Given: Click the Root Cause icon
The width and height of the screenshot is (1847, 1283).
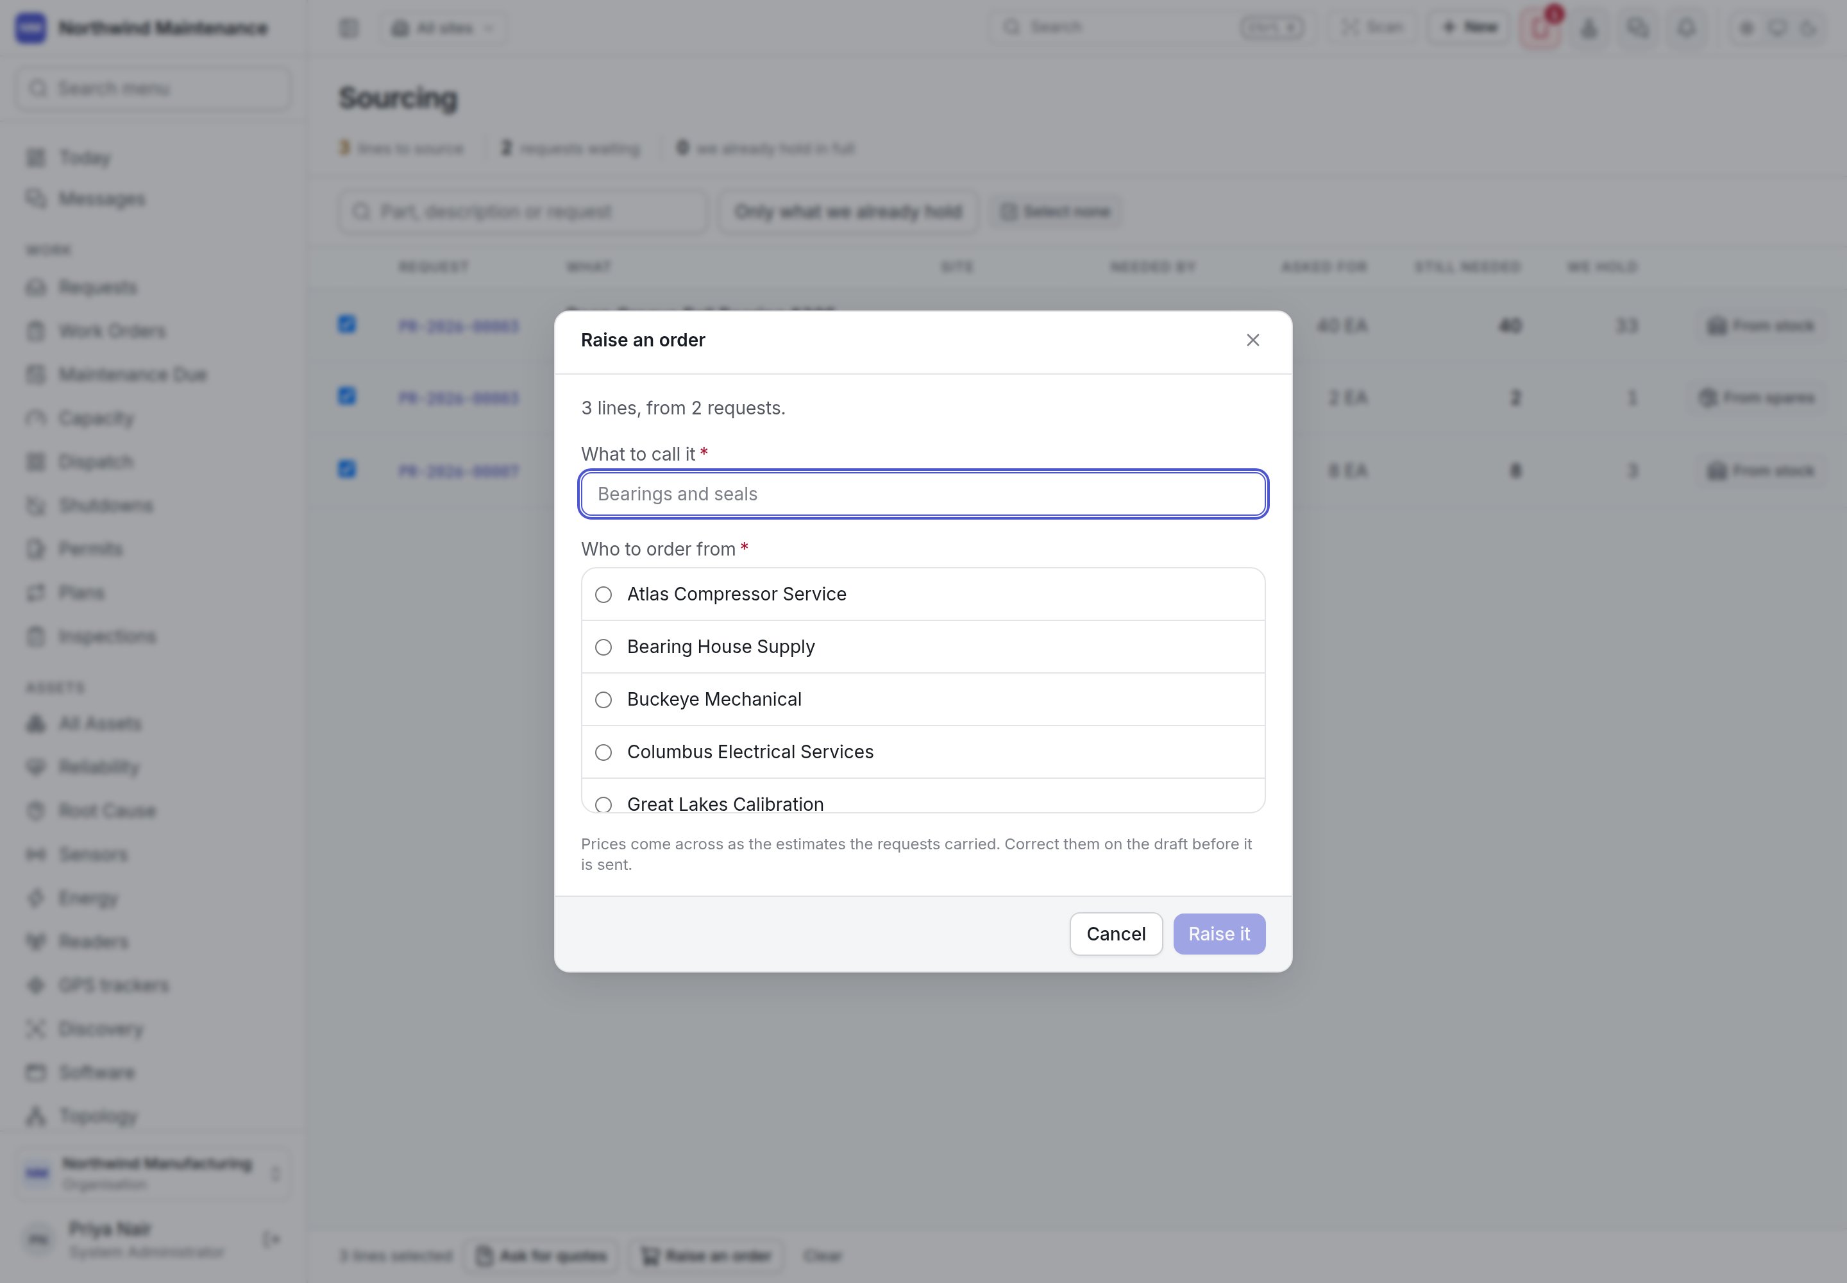Looking at the screenshot, I should tap(35, 810).
